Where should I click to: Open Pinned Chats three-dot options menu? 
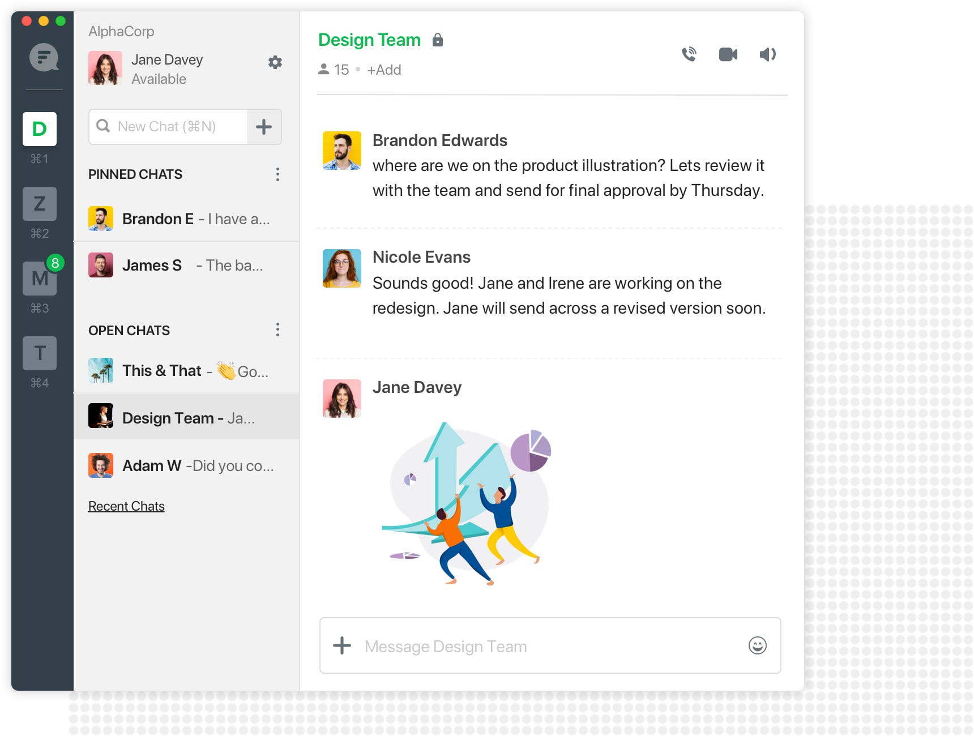click(x=277, y=174)
